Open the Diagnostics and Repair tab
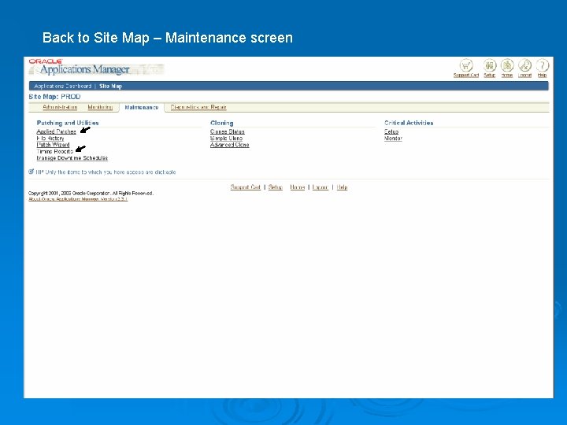This screenshot has height=425, width=567. [x=198, y=107]
